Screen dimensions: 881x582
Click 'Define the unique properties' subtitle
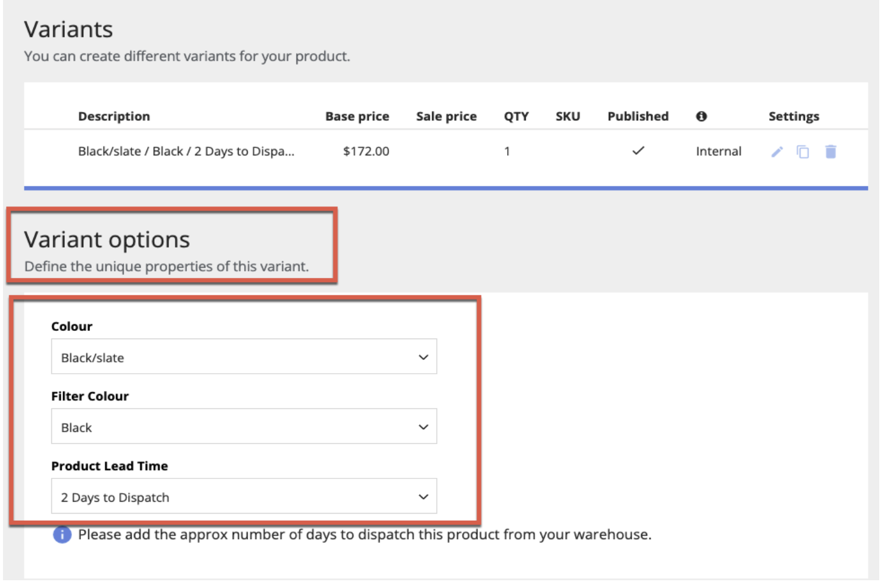[x=167, y=266]
